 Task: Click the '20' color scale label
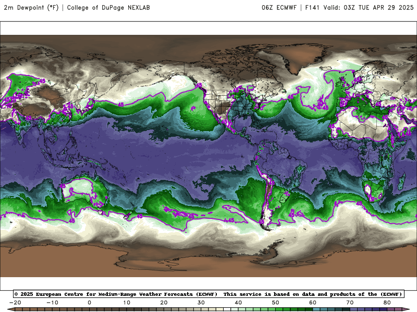coord(164,303)
